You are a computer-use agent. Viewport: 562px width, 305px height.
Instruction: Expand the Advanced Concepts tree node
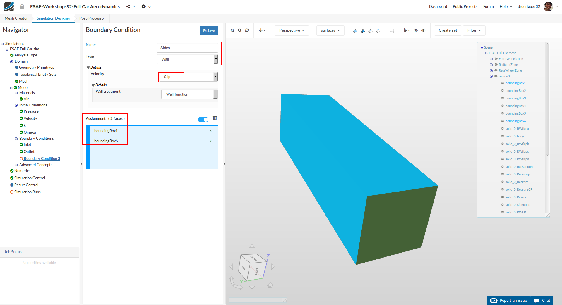point(16,165)
